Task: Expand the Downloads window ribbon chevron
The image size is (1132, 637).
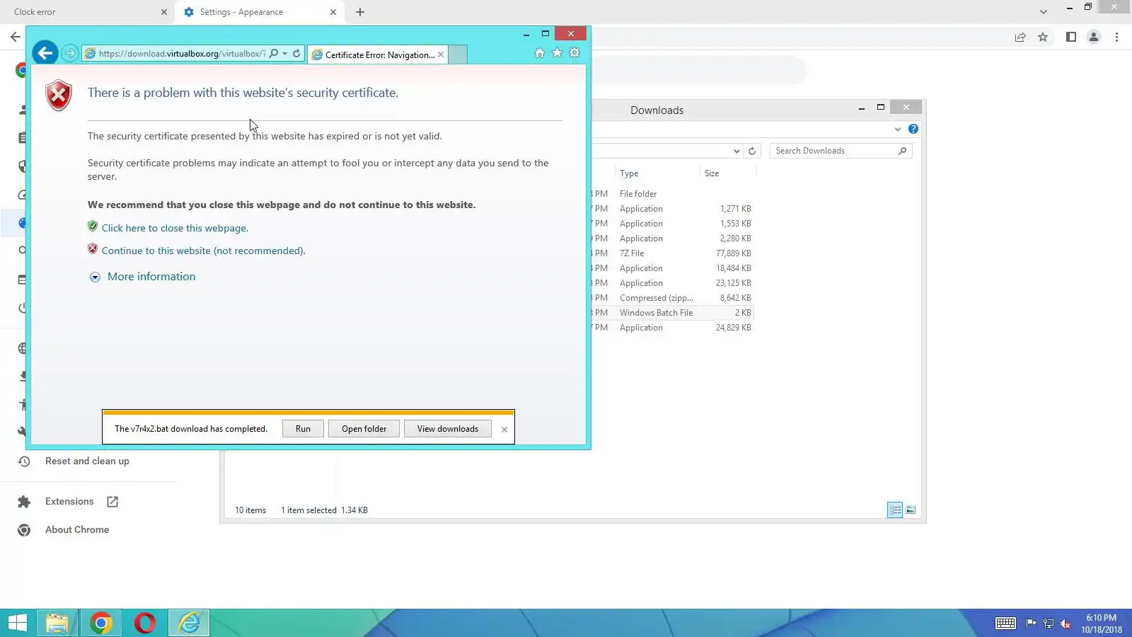Action: [898, 130]
